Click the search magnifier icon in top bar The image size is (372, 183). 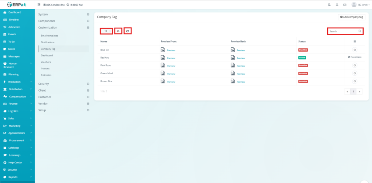(329, 5)
